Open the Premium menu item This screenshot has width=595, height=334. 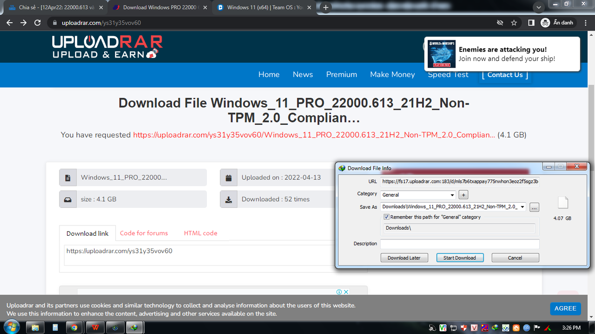click(x=341, y=74)
